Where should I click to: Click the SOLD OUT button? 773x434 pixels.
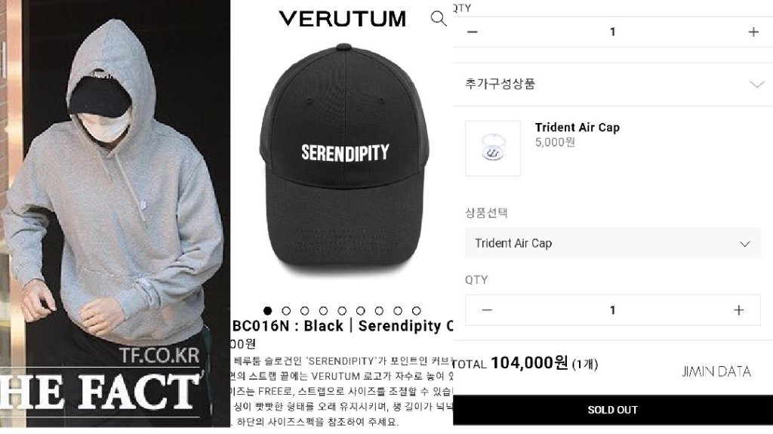(613, 410)
